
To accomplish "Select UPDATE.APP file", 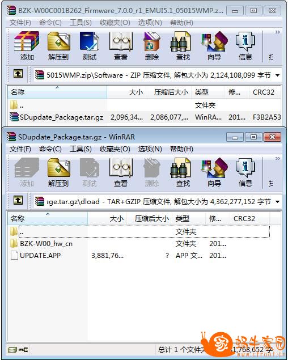I will coord(40,256).
